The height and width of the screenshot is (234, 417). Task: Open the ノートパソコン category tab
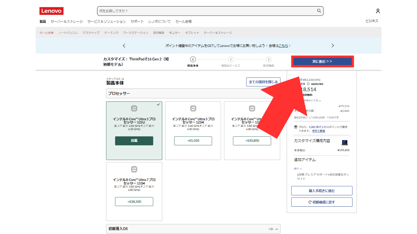(68, 33)
